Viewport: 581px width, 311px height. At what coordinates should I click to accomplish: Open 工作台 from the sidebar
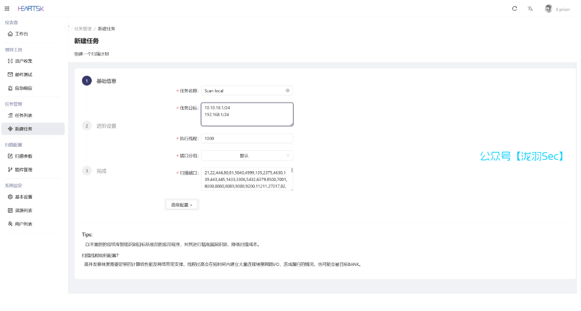(21, 34)
